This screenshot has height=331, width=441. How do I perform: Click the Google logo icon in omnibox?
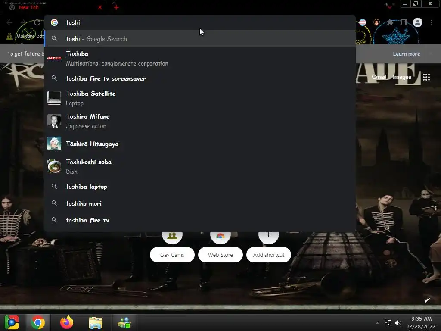(x=54, y=22)
